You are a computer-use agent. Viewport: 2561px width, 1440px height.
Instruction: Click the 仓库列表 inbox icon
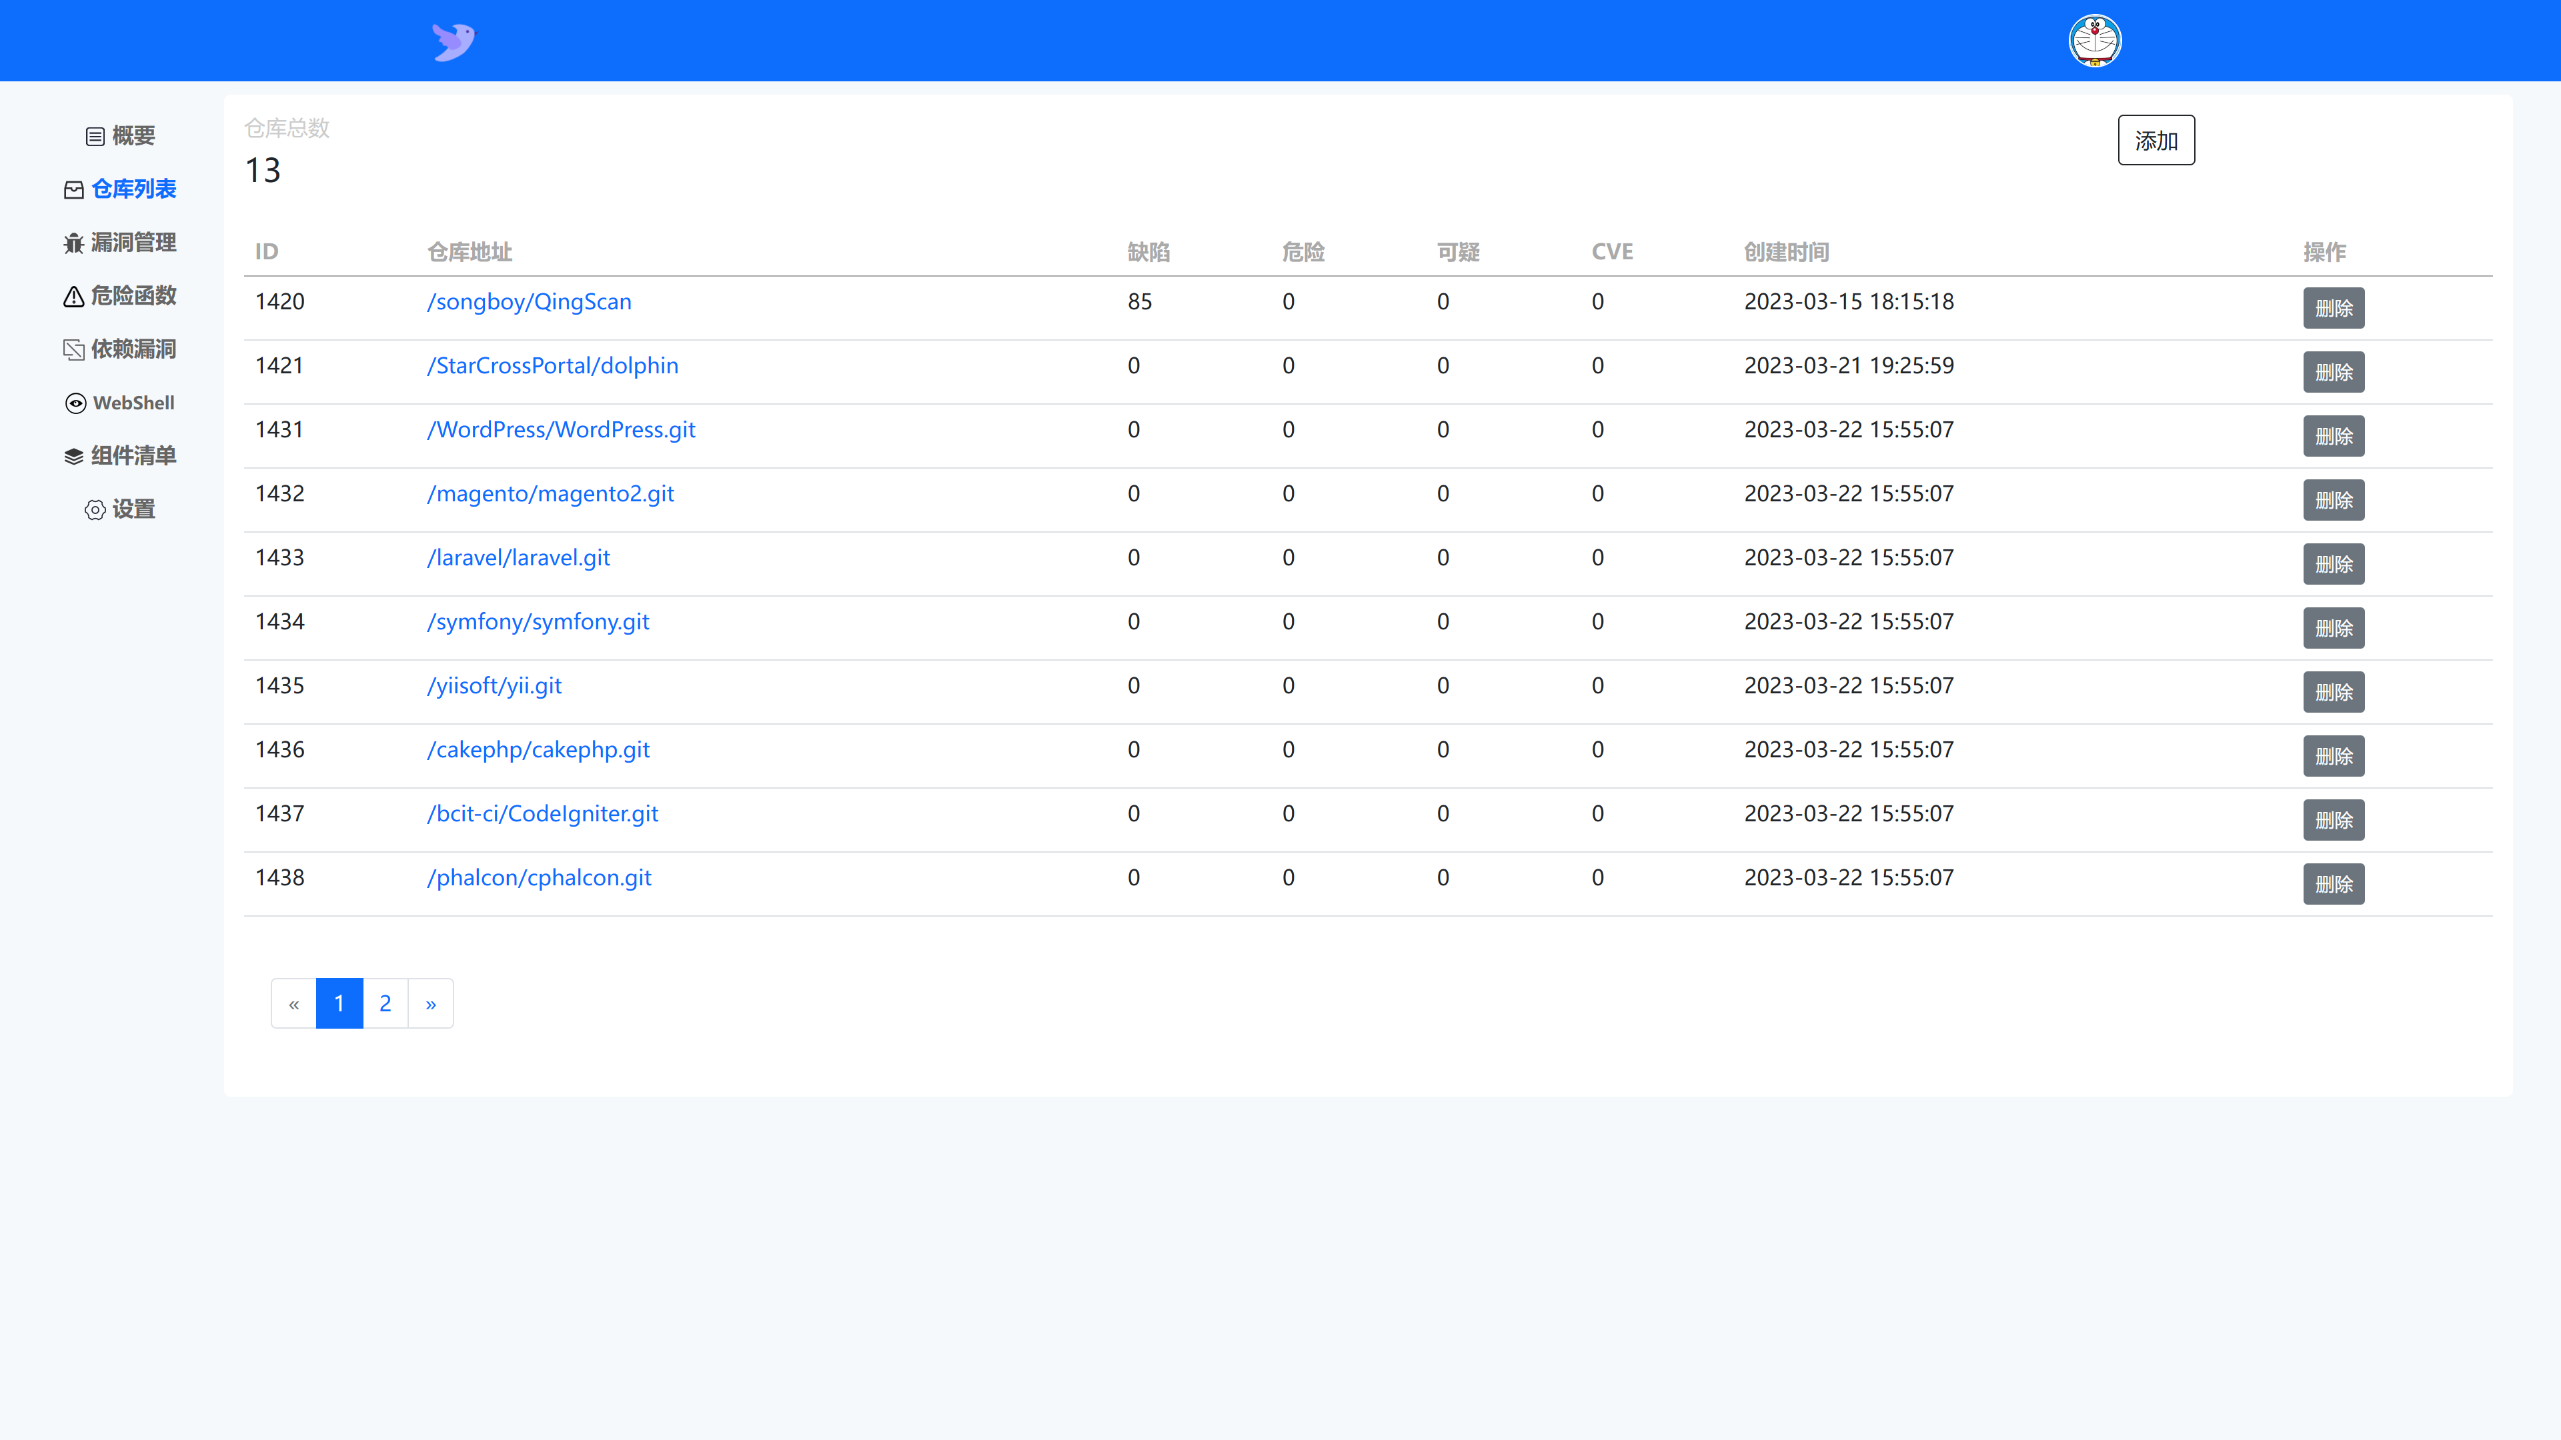(73, 190)
